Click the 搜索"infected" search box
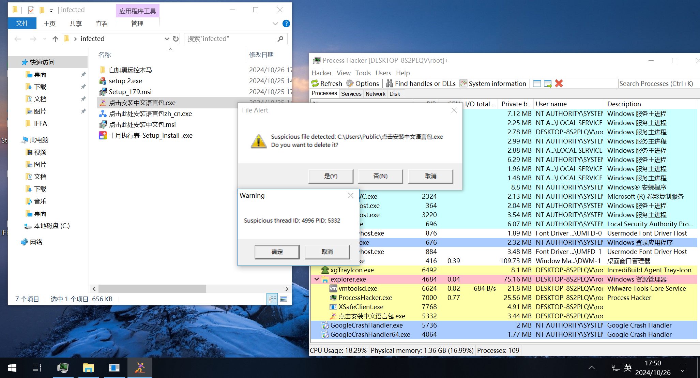The image size is (700, 378). pyautogui.click(x=235, y=39)
